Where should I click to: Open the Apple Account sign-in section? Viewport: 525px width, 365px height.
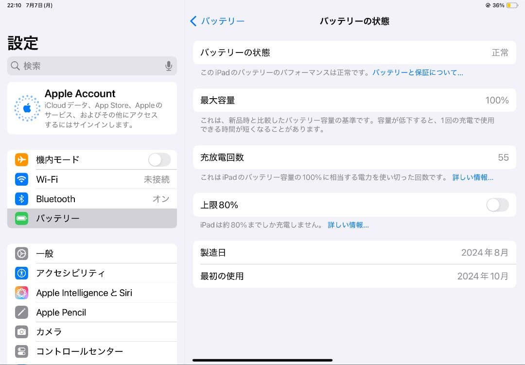point(92,108)
